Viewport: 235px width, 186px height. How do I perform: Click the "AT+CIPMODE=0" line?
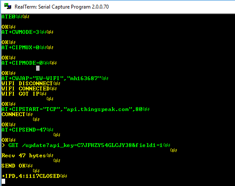29,63
